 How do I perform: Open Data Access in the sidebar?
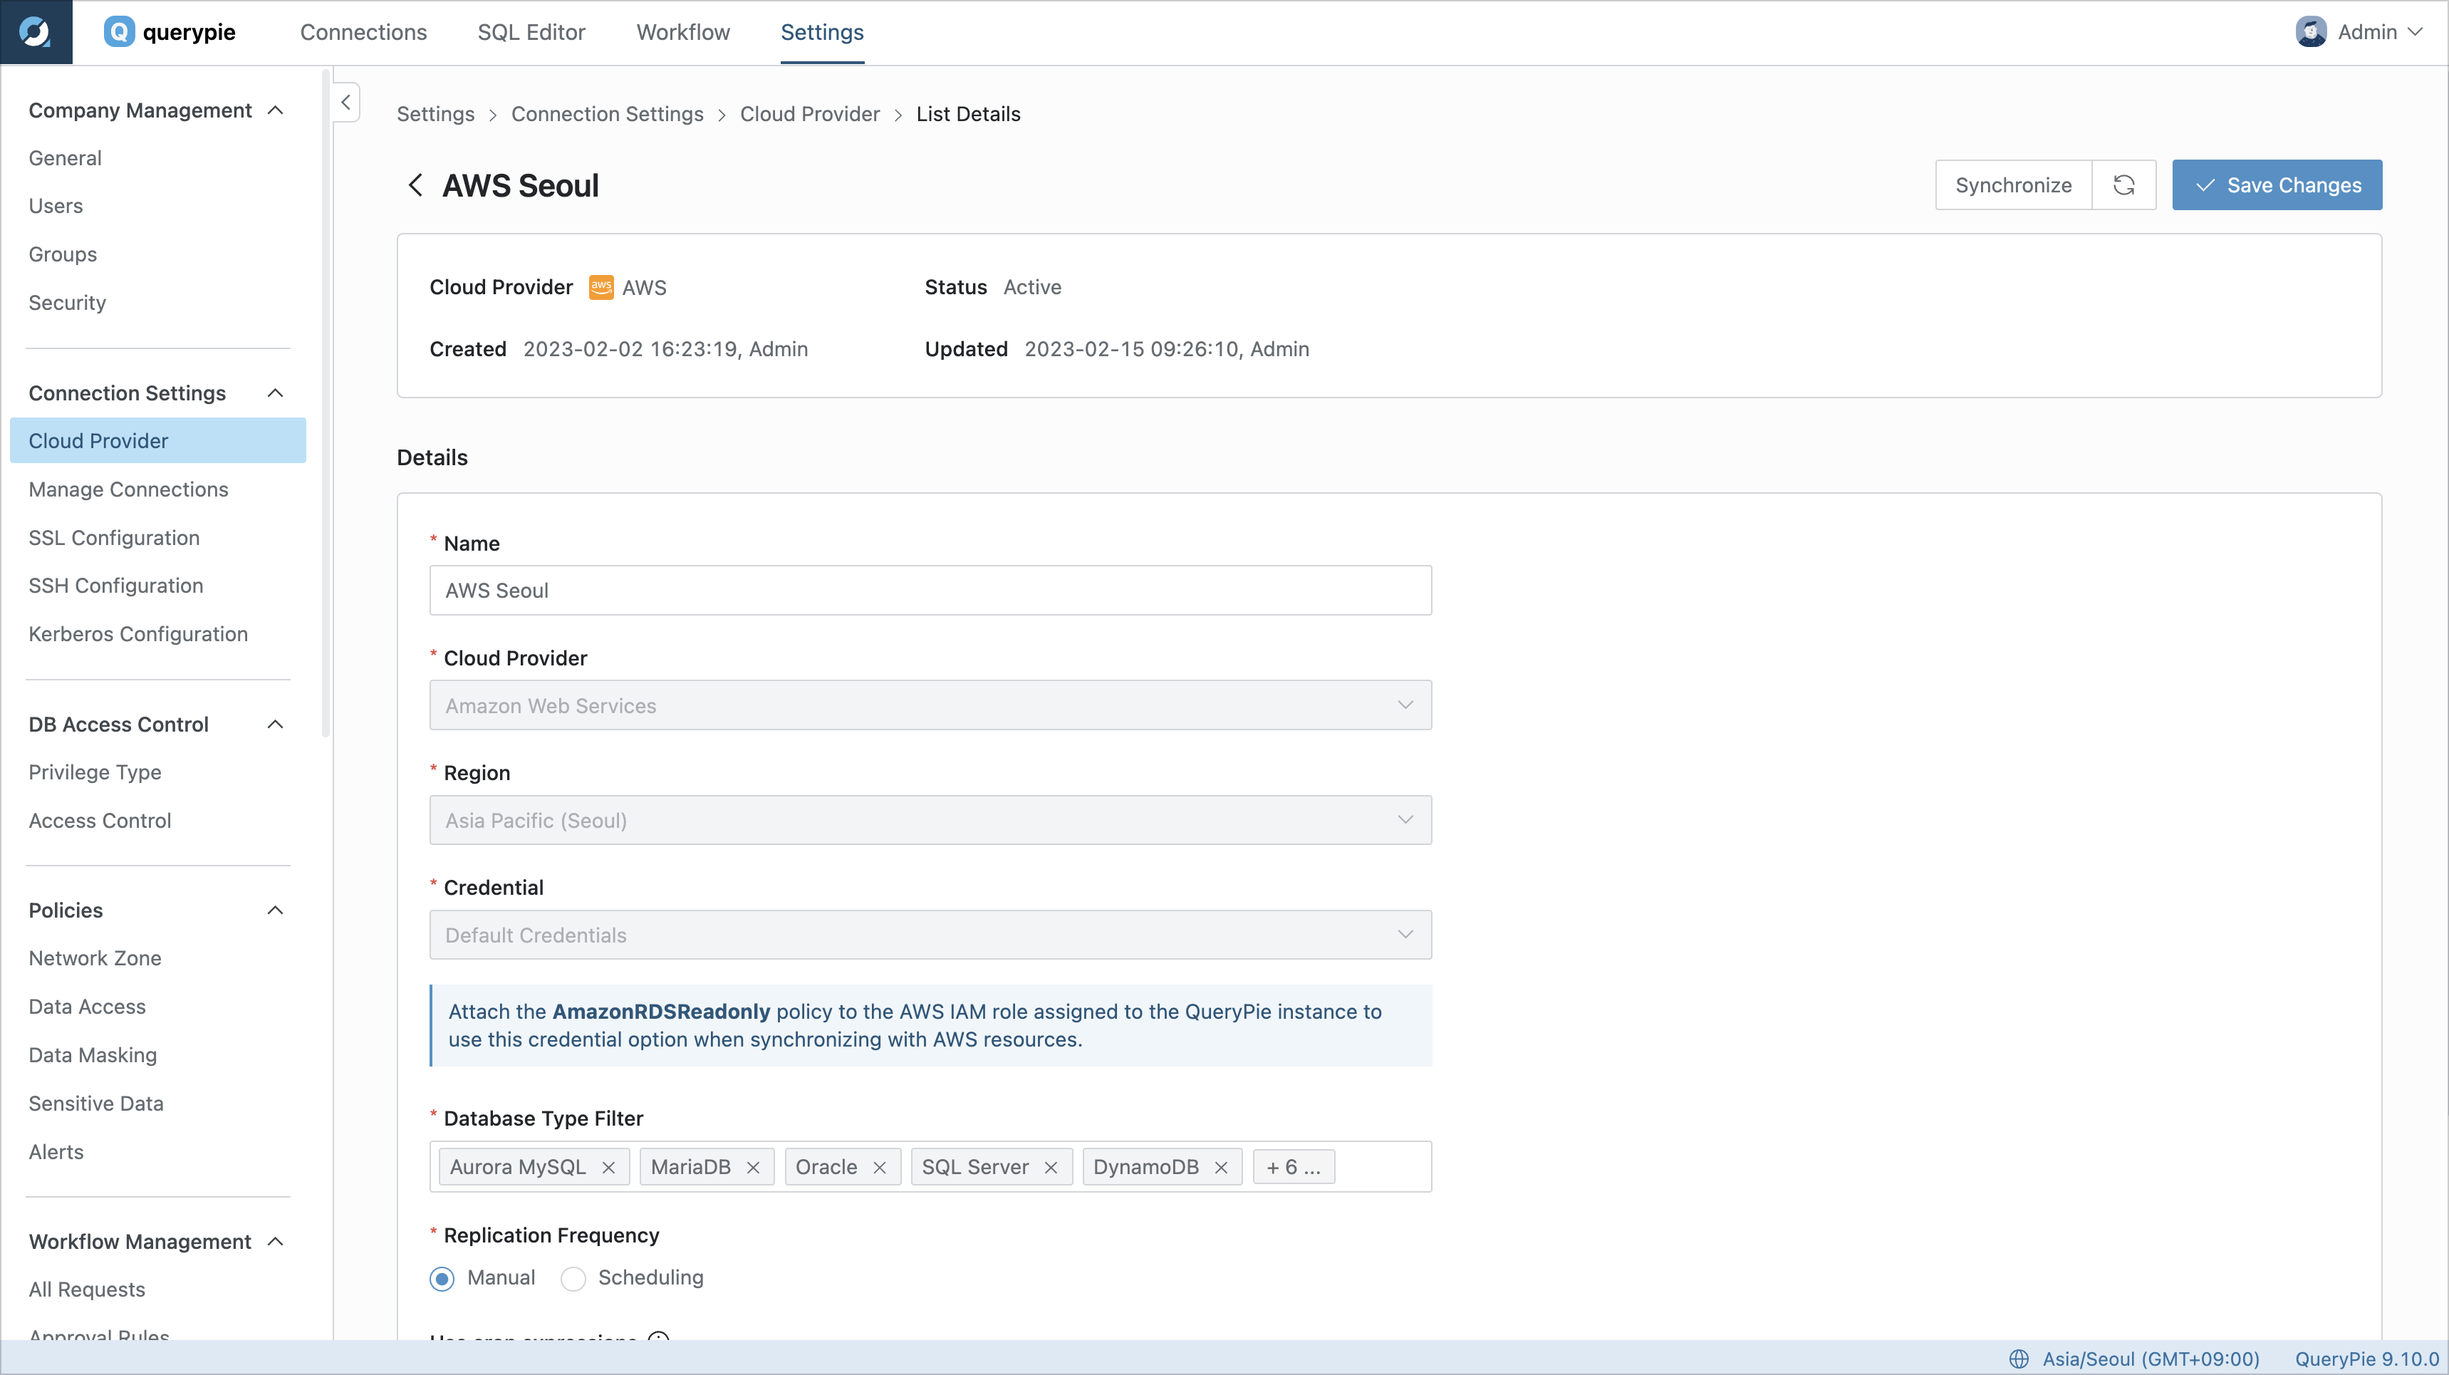point(86,1006)
